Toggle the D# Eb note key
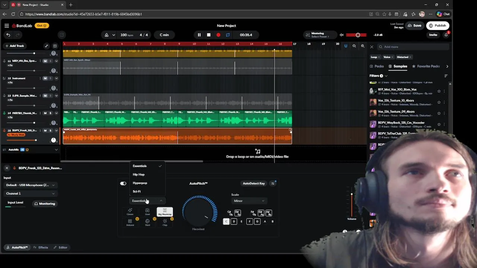Image resolution: width=477 pixels, height=268 pixels. pyautogui.click(x=237, y=213)
